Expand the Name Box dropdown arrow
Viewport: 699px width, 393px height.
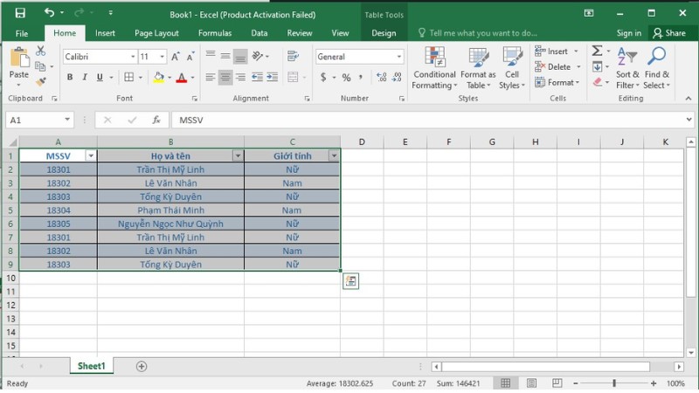(67, 120)
